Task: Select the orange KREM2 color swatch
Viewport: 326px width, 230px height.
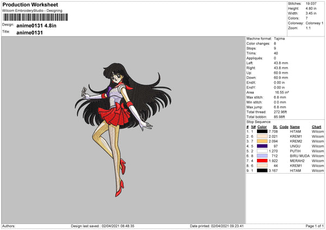Action: coord(262,141)
